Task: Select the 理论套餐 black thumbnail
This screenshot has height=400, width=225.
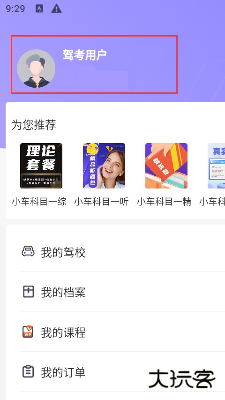Action: [41, 166]
